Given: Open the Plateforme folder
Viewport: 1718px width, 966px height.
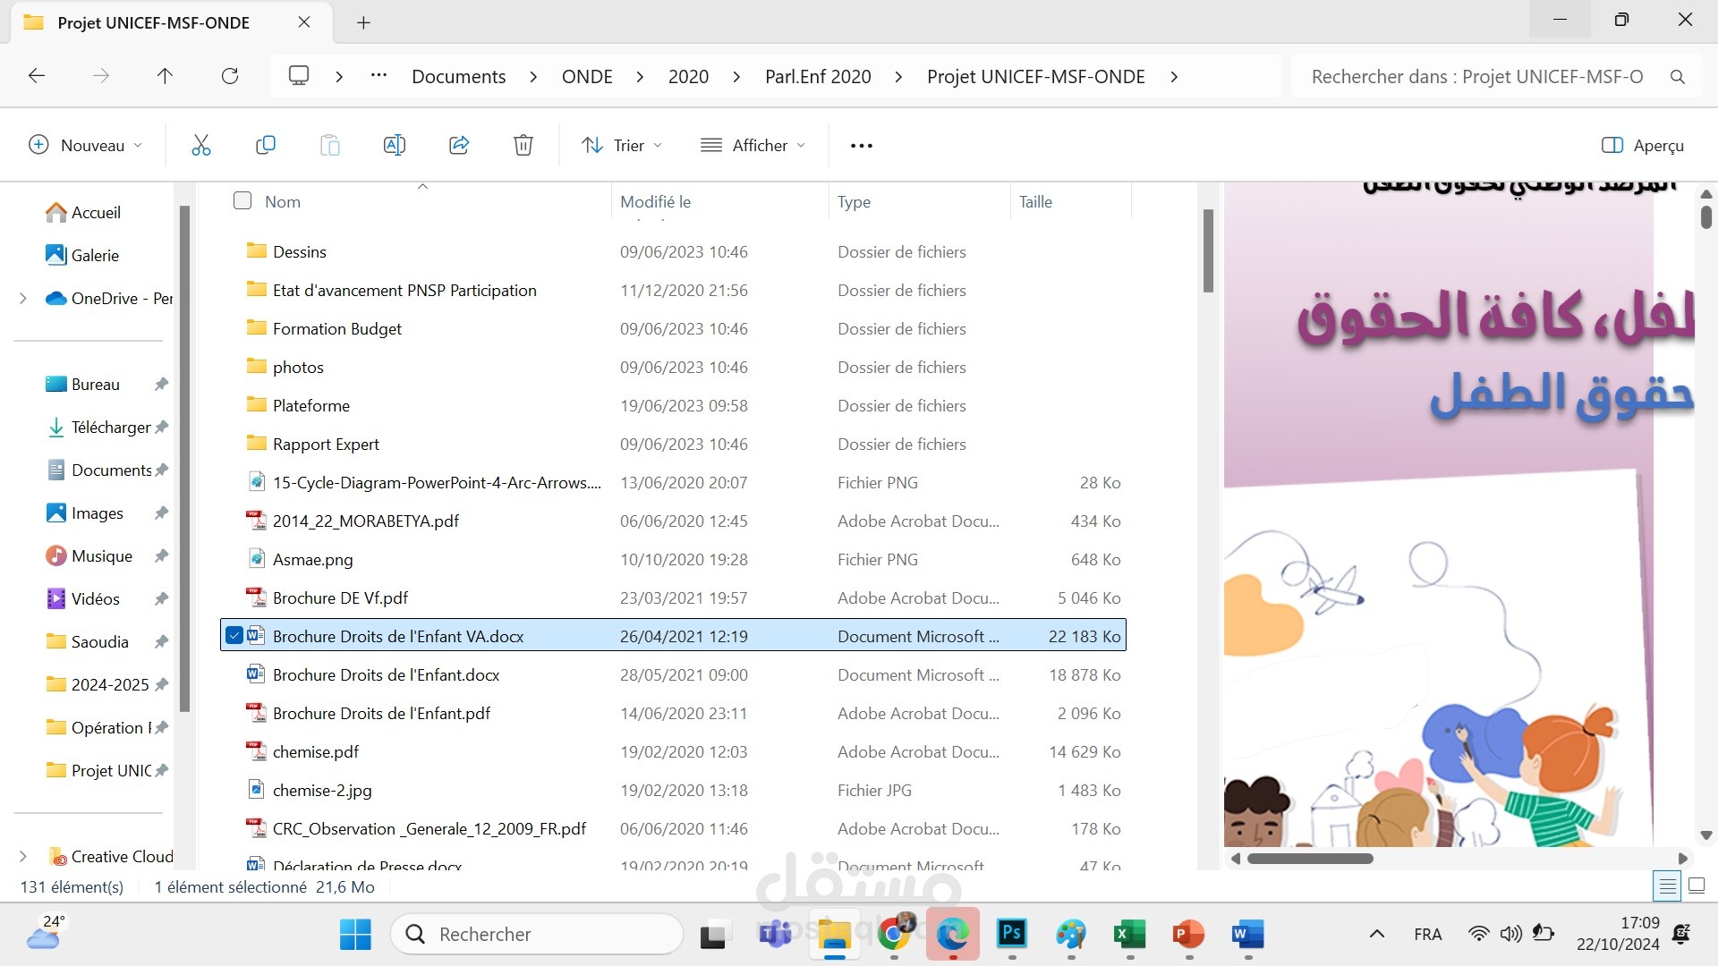Looking at the screenshot, I should pos(310,406).
